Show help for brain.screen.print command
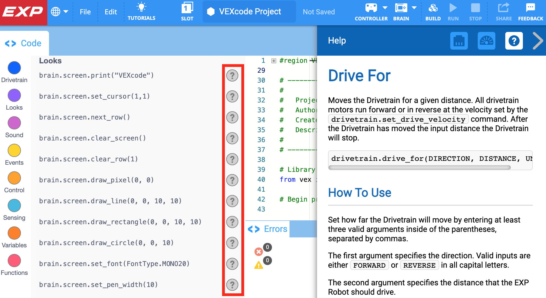The image size is (546, 298). coord(233,75)
